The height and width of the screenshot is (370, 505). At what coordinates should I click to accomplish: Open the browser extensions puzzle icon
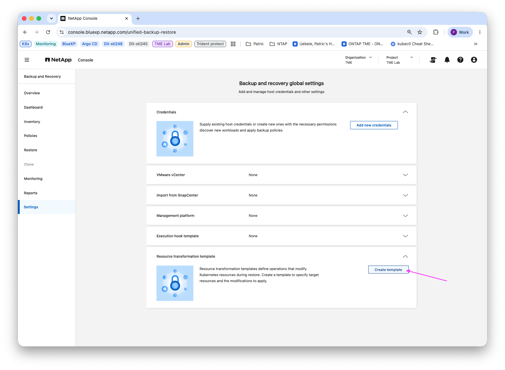(436, 32)
